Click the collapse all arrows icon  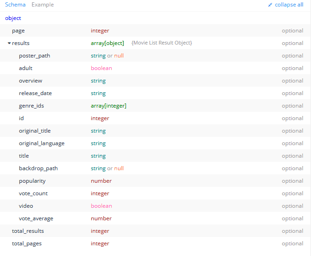[x=270, y=5]
